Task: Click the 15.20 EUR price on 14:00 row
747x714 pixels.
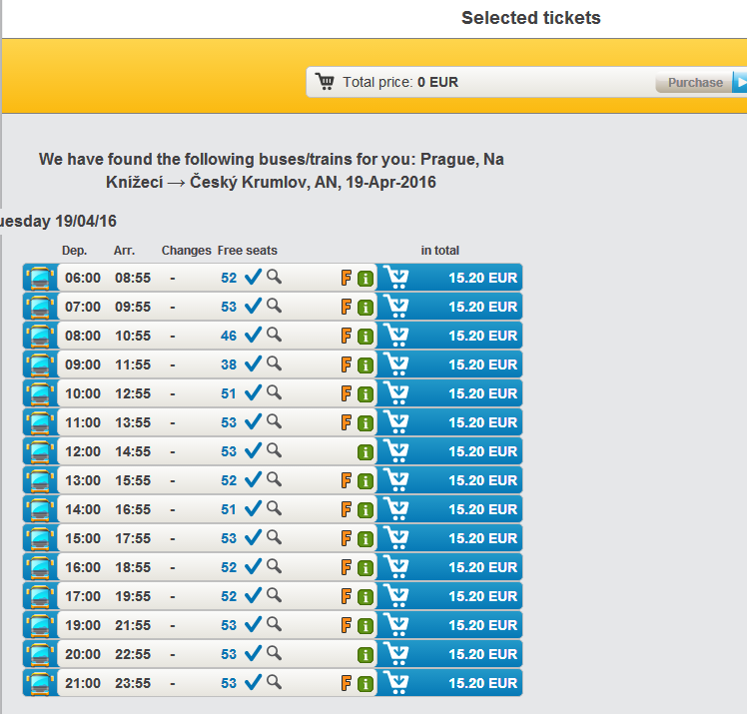Action: coord(483,509)
